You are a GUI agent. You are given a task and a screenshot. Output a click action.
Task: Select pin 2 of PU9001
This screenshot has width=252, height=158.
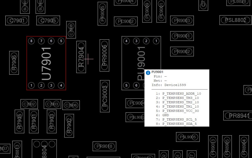146,41
